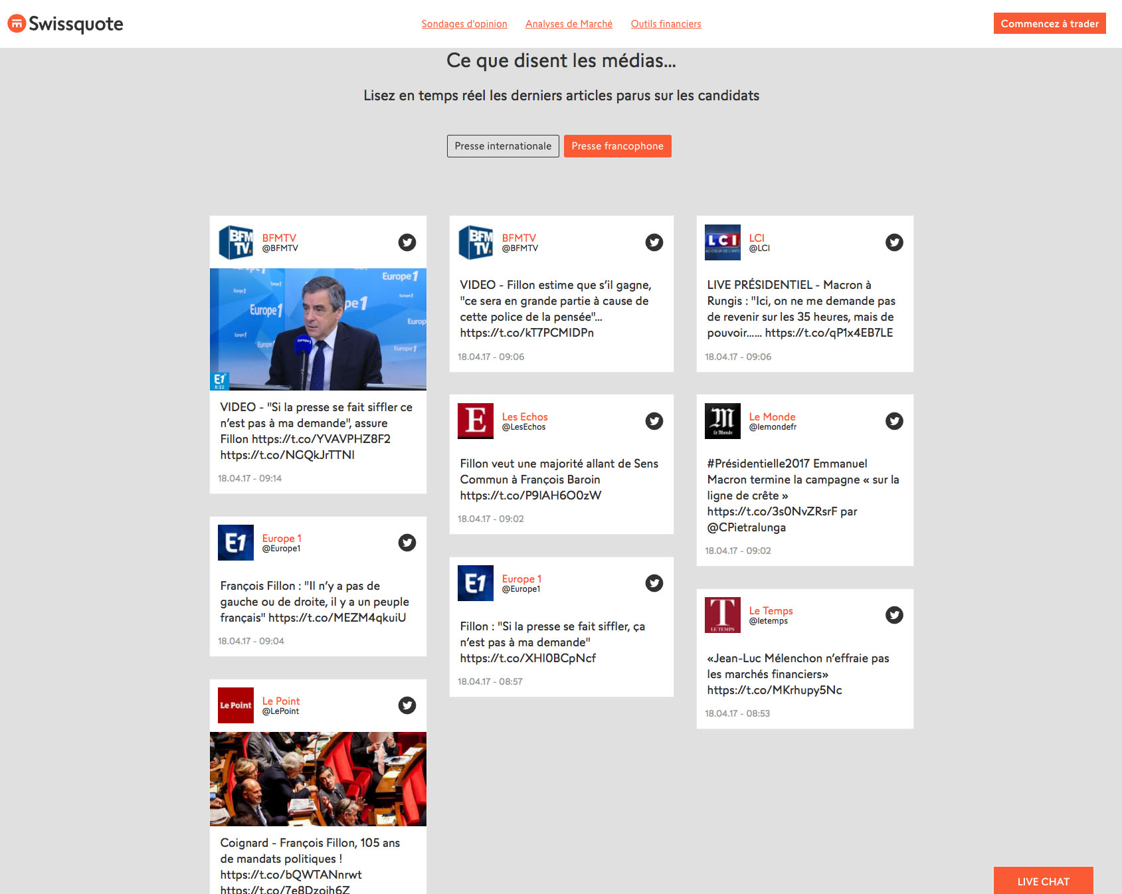
Task: Click Twitter icon on LCI card
Action: (x=894, y=242)
